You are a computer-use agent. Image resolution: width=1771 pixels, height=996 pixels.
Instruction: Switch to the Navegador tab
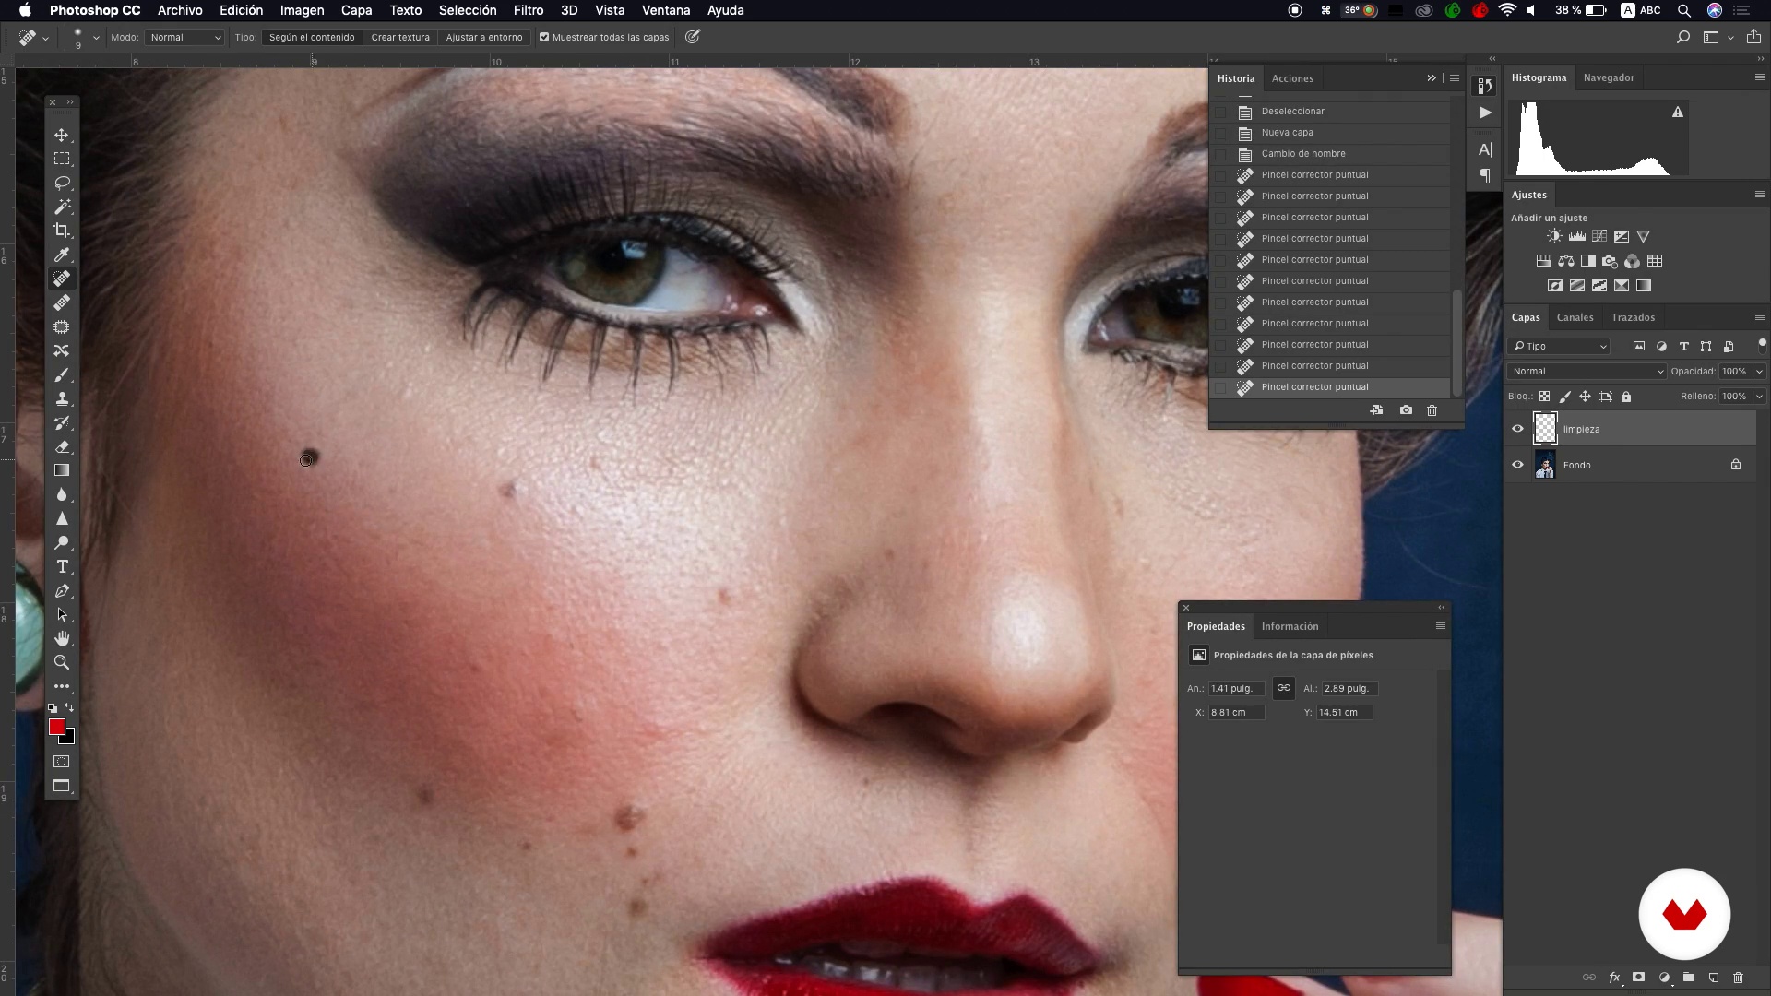coord(1609,77)
